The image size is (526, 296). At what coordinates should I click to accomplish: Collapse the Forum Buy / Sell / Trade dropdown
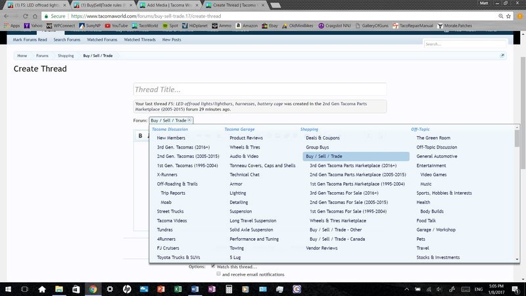(171, 120)
